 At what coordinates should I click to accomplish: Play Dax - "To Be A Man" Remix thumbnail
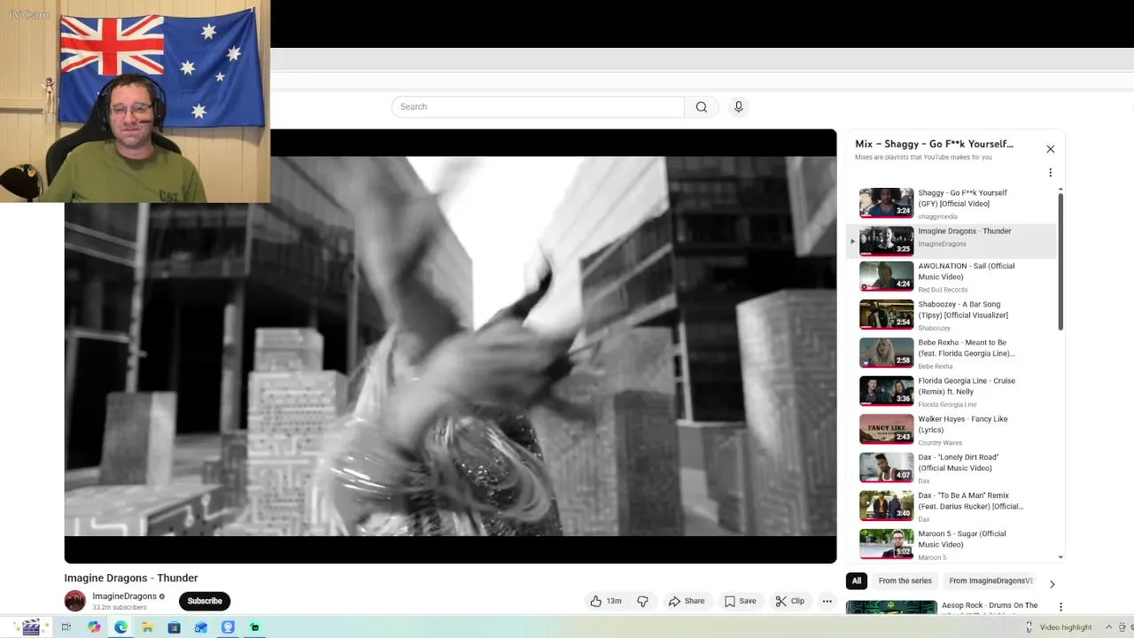tap(886, 505)
